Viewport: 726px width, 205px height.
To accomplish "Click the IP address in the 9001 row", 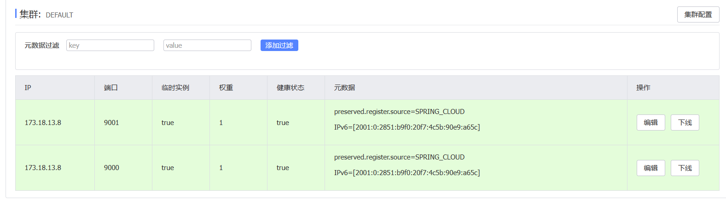I will [43, 123].
